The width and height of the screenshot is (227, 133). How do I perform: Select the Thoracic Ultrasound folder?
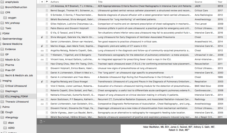17,102
